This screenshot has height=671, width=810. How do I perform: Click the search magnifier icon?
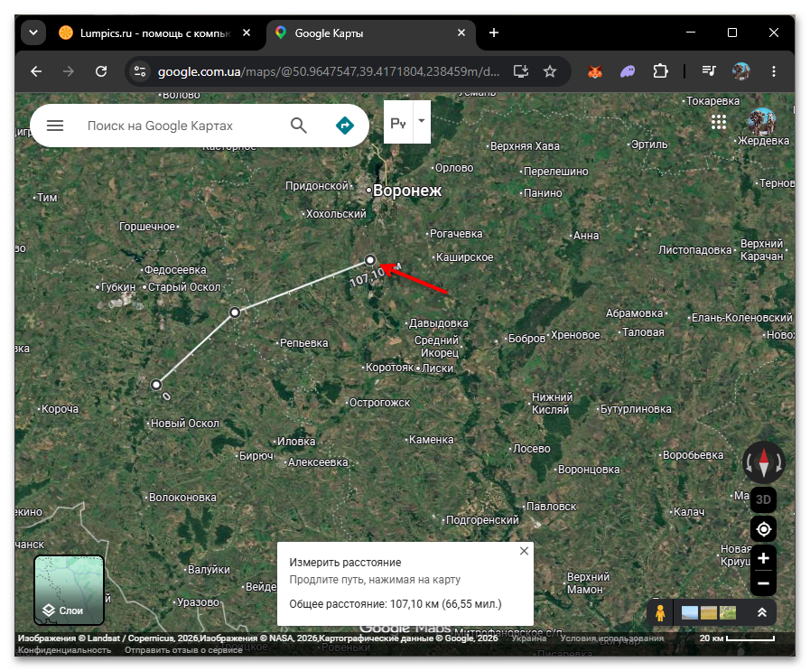click(x=299, y=126)
